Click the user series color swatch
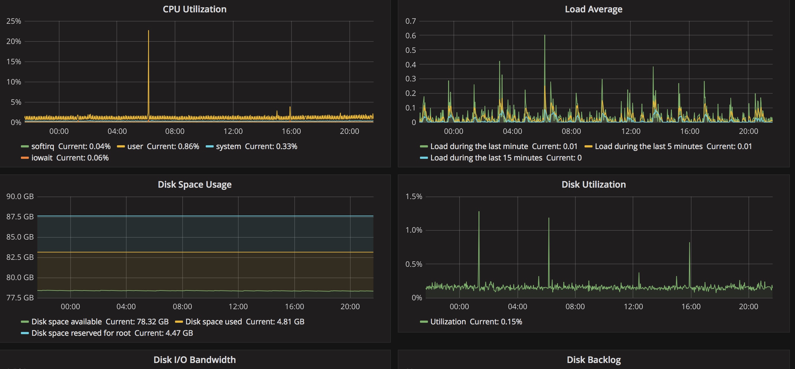Image resolution: width=795 pixels, height=369 pixels. (x=121, y=147)
